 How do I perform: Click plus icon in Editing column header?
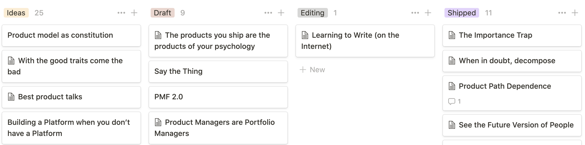(428, 13)
